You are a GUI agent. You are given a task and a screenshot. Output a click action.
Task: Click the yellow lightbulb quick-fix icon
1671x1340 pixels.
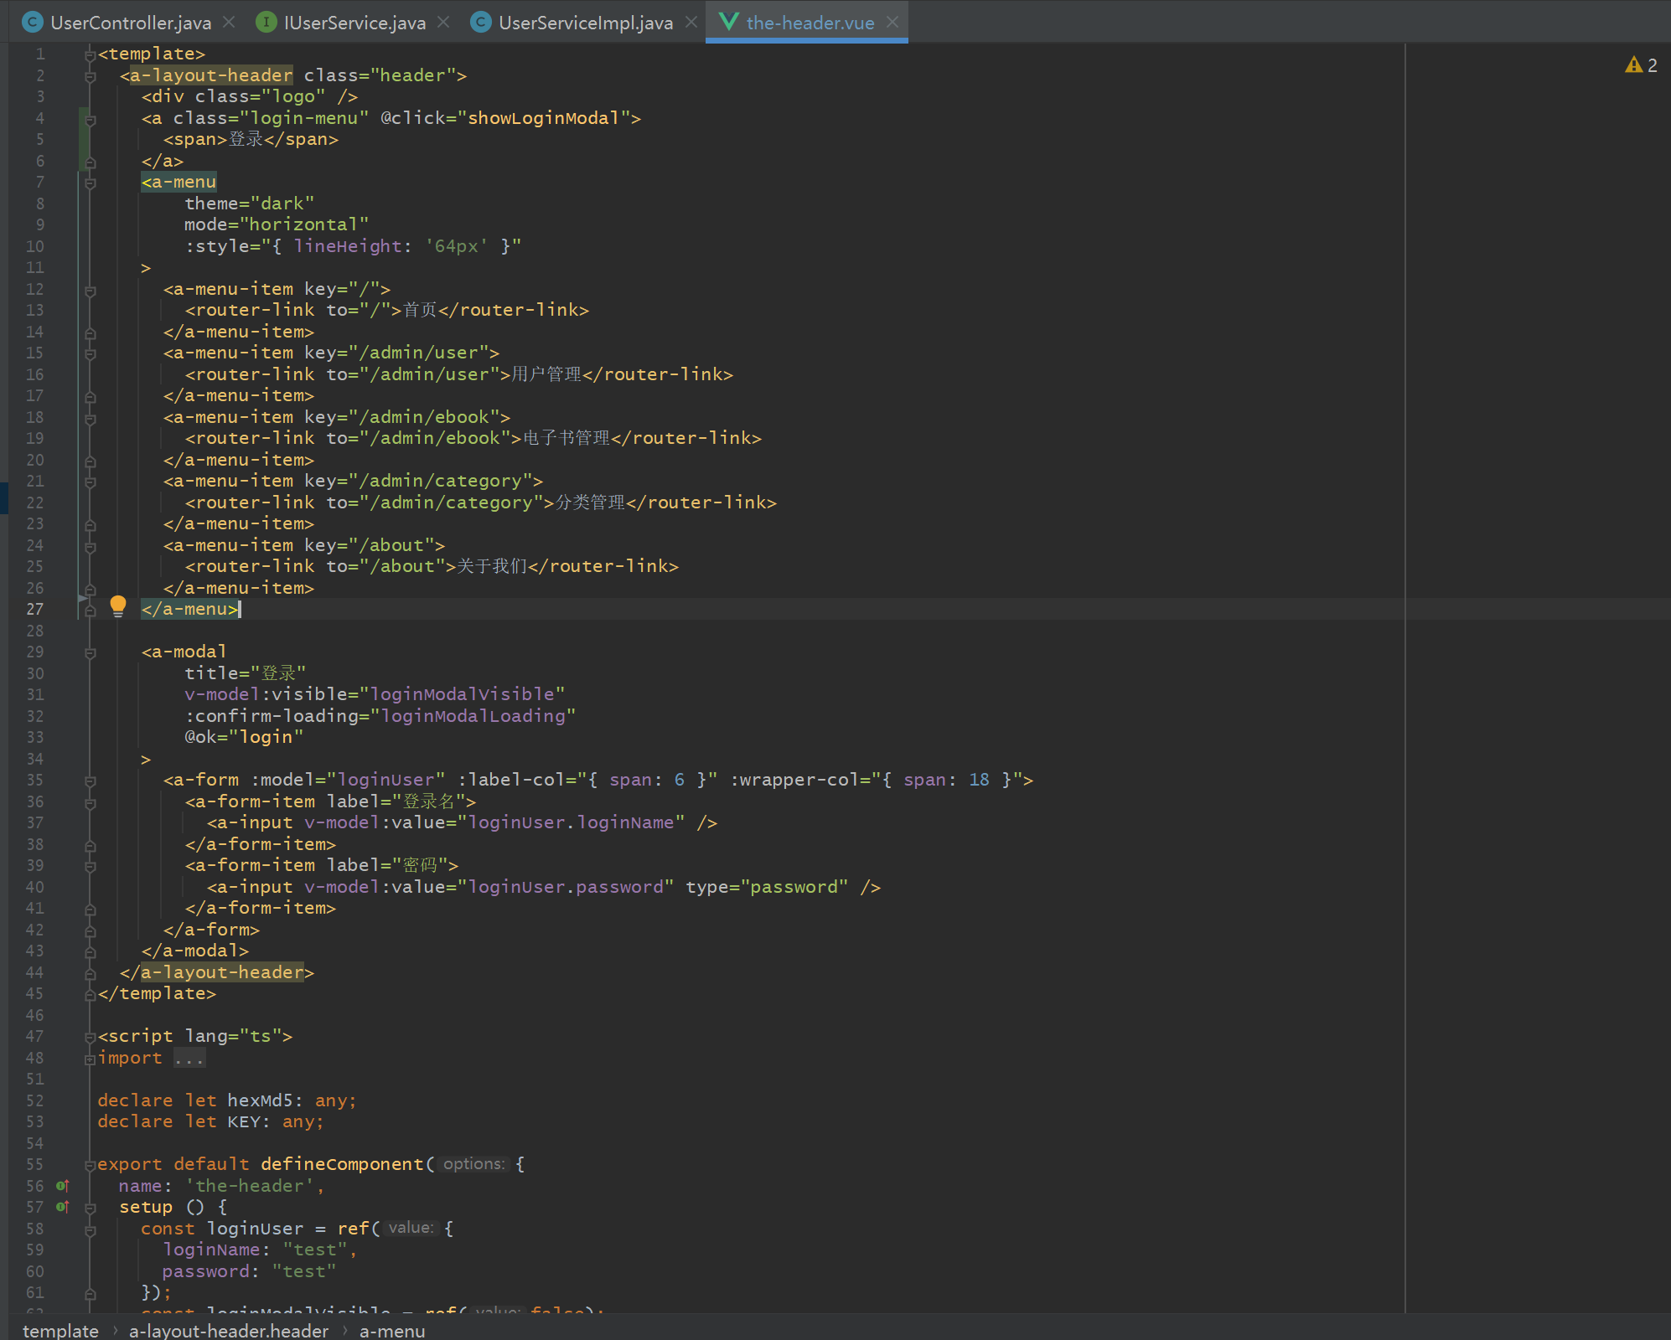118,606
